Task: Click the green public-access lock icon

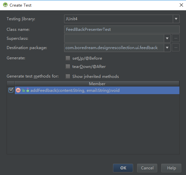Action: pos(23,90)
